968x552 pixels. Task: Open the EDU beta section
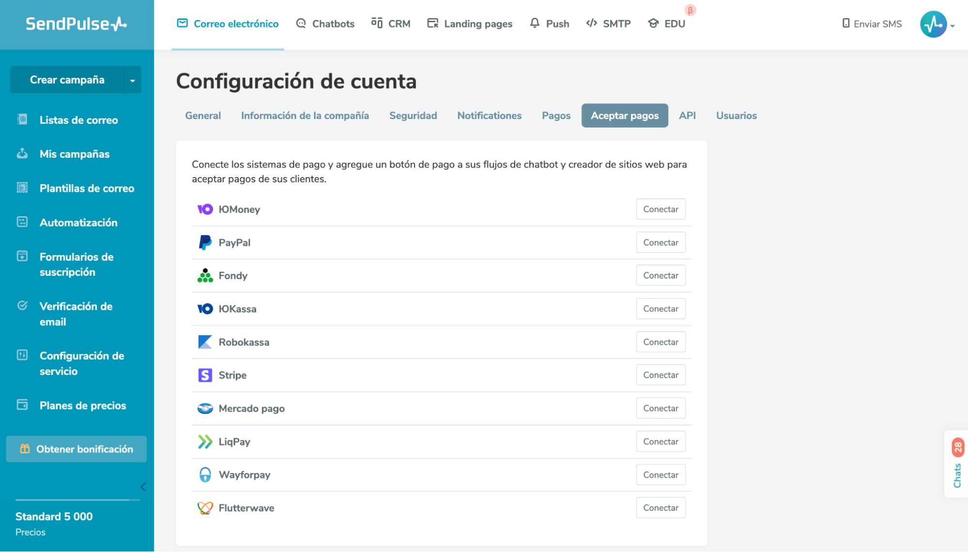coord(667,24)
